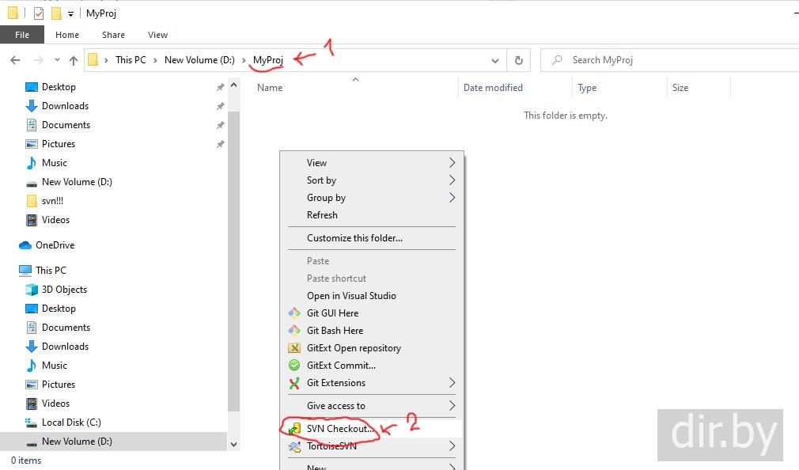This screenshot has height=470, width=799.
Task: Click the Git GUI Here icon
Action: (294, 313)
